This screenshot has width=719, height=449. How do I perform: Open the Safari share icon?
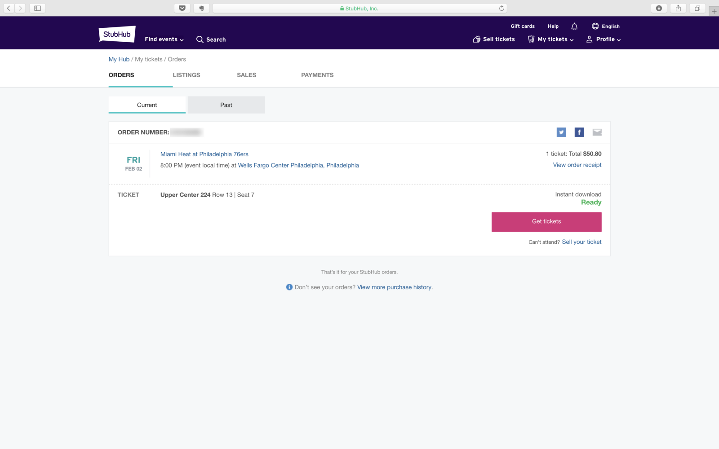coord(678,8)
